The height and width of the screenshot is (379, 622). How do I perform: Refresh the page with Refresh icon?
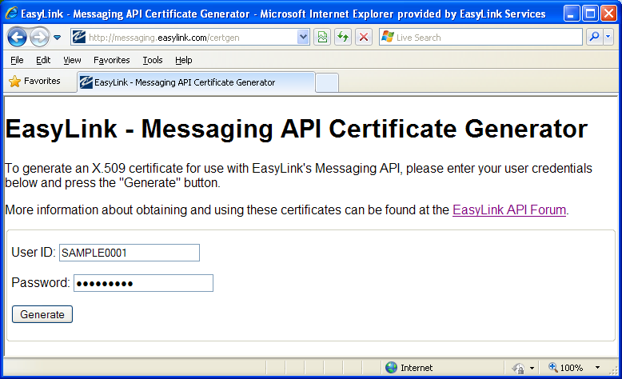click(343, 38)
